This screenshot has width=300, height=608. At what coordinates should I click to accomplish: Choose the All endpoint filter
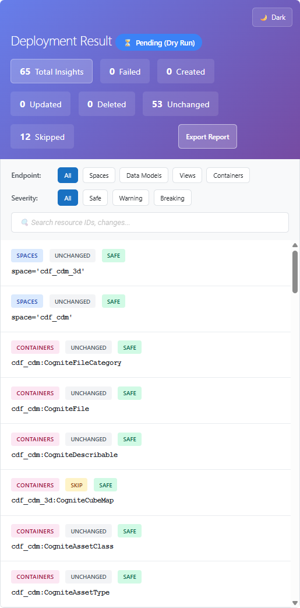[x=68, y=175]
